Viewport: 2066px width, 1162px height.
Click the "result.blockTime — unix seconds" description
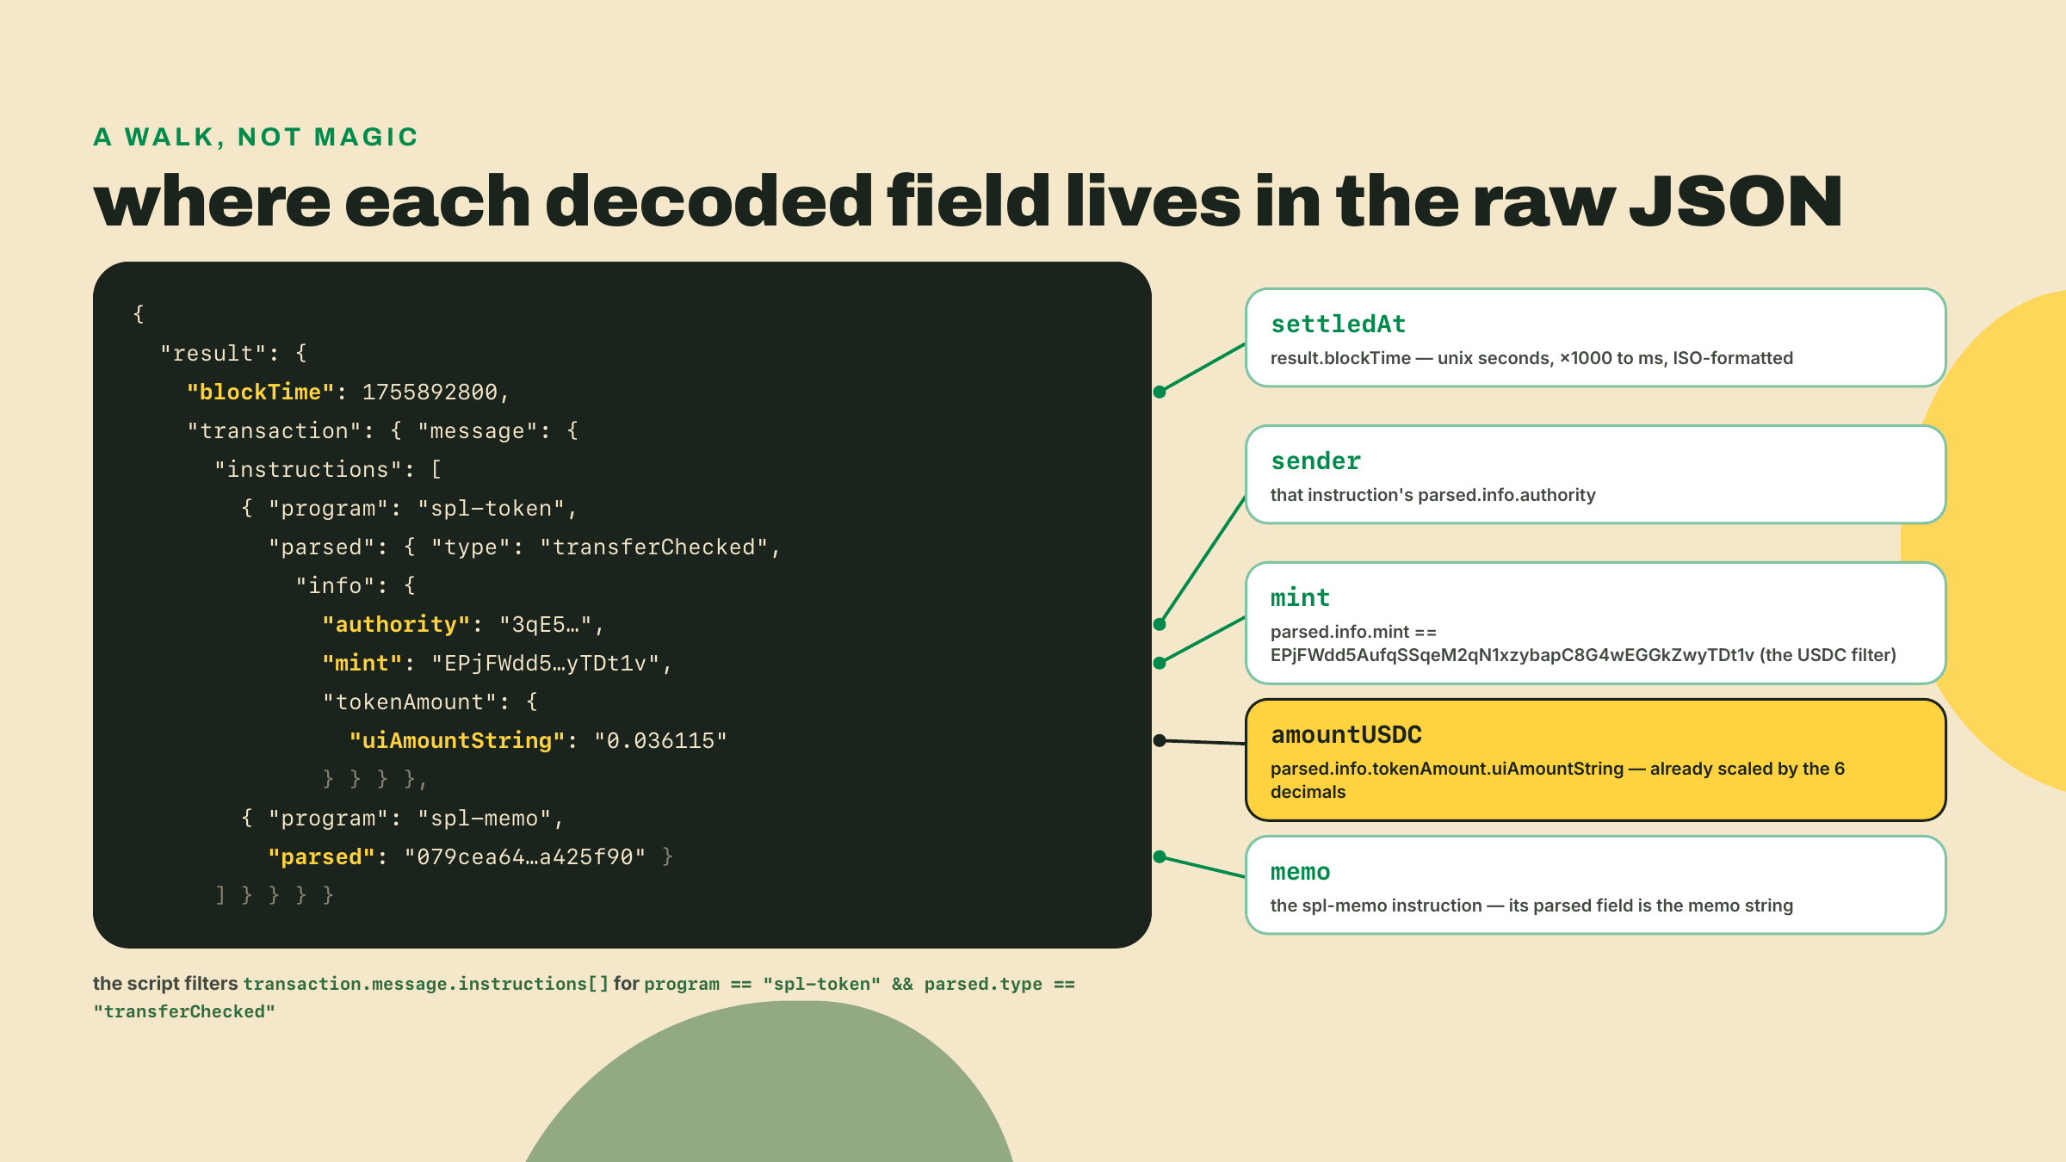click(1531, 358)
